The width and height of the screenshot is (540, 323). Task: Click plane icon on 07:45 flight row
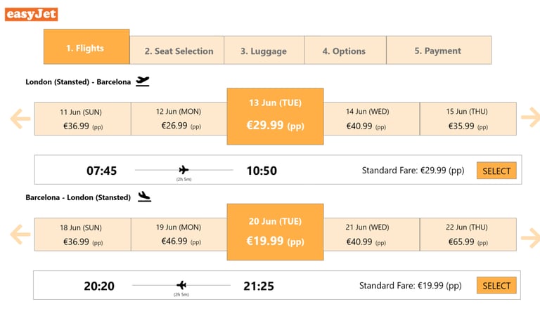(184, 169)
